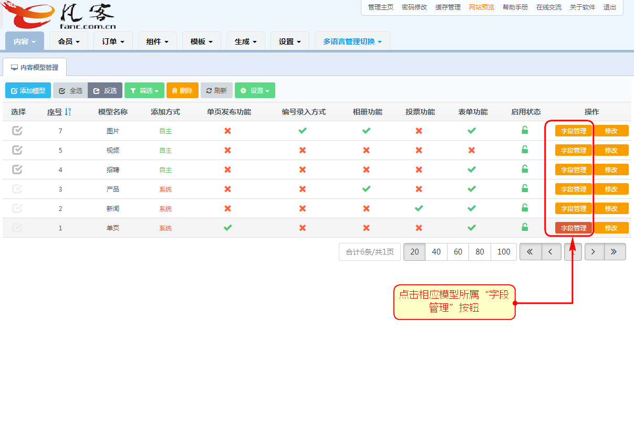
Task: Check the 招聘 model row checkbox
Action: click(17, 169)
